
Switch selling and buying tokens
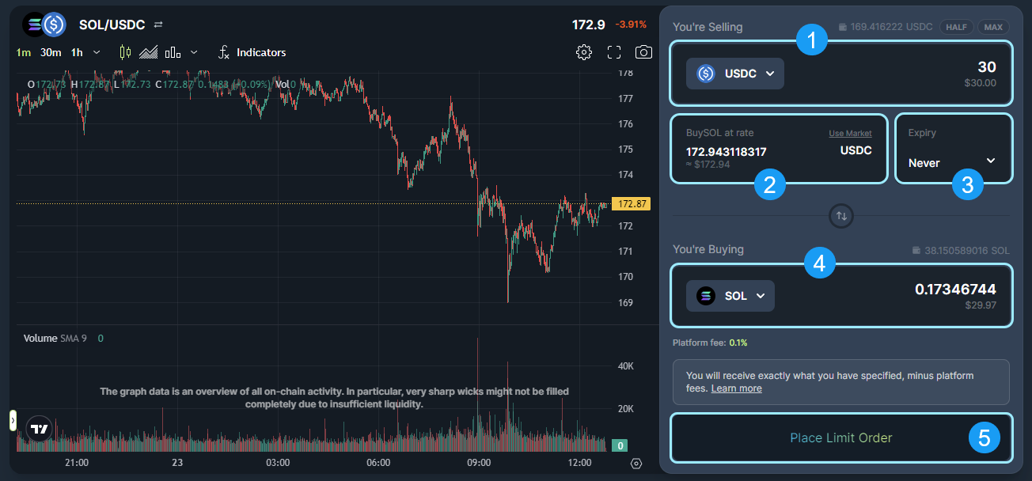point(841,215)
